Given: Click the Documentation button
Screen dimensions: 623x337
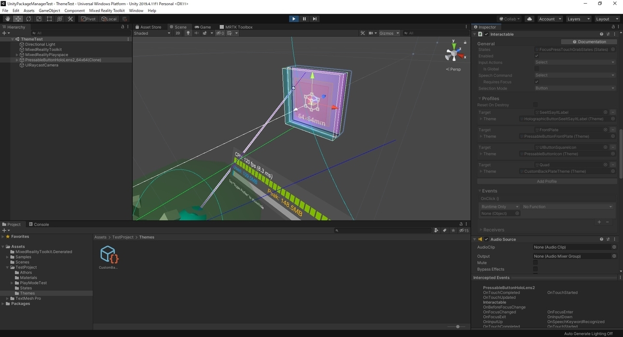Looking at the screenshot, I should click(589, 41).
